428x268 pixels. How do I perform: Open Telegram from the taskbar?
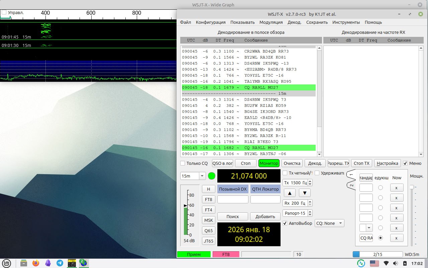(x=60, y=263)
